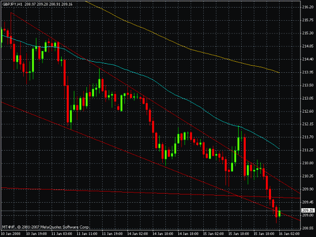Click the current price tag 209.16
This screenshot has width=316, height=237.
(308, 210)
